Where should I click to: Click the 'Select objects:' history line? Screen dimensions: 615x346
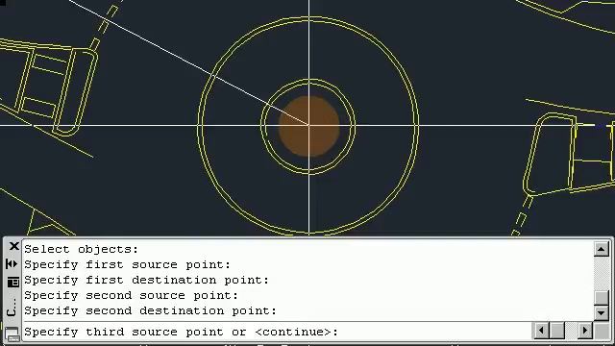[81, 249]
